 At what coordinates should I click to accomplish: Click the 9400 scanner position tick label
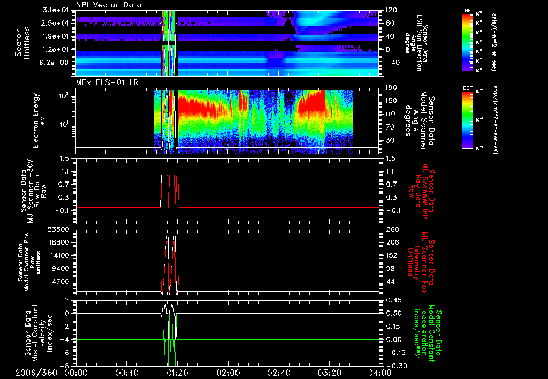60,269
